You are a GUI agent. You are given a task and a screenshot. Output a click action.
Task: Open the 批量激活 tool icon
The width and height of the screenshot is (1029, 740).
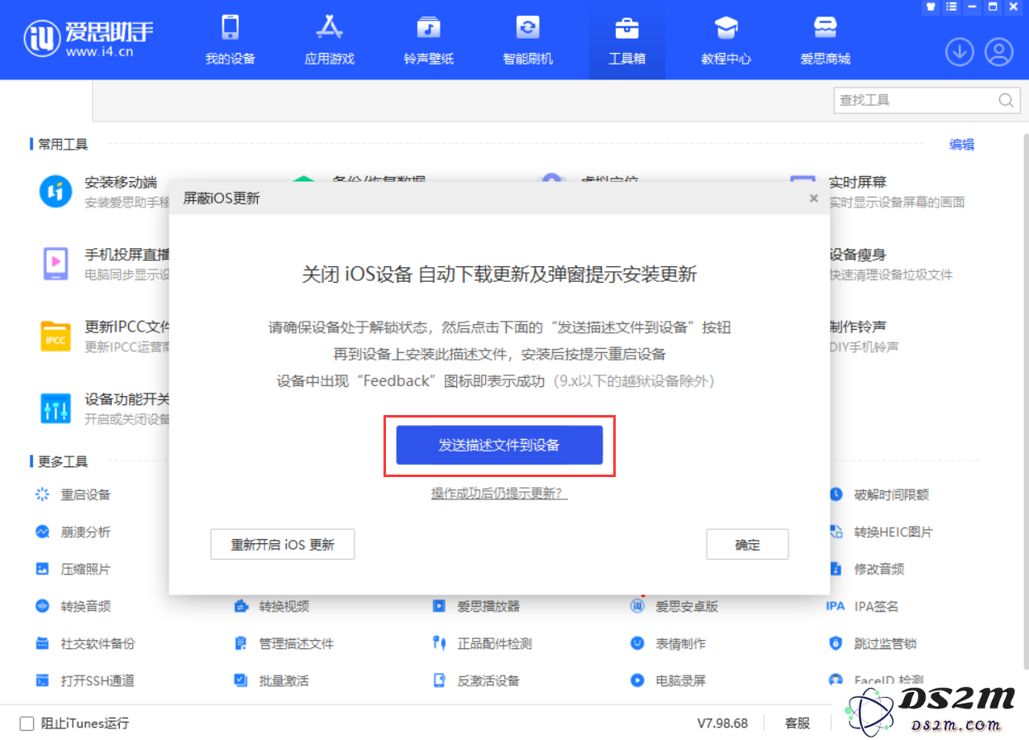click(x=241, y=680)
